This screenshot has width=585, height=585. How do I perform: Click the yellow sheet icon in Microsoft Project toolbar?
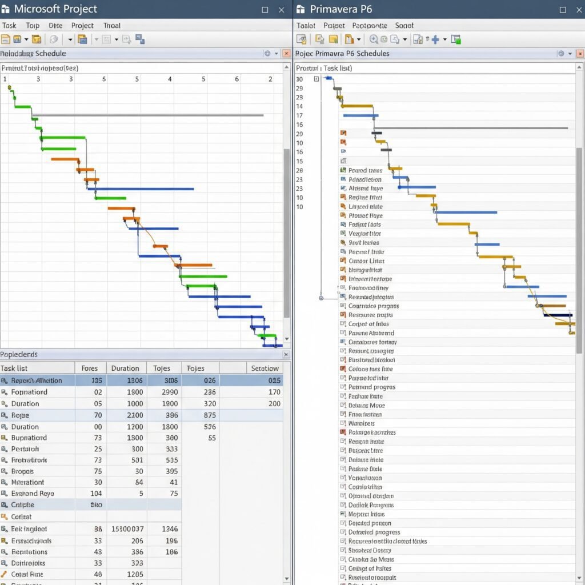5,39
